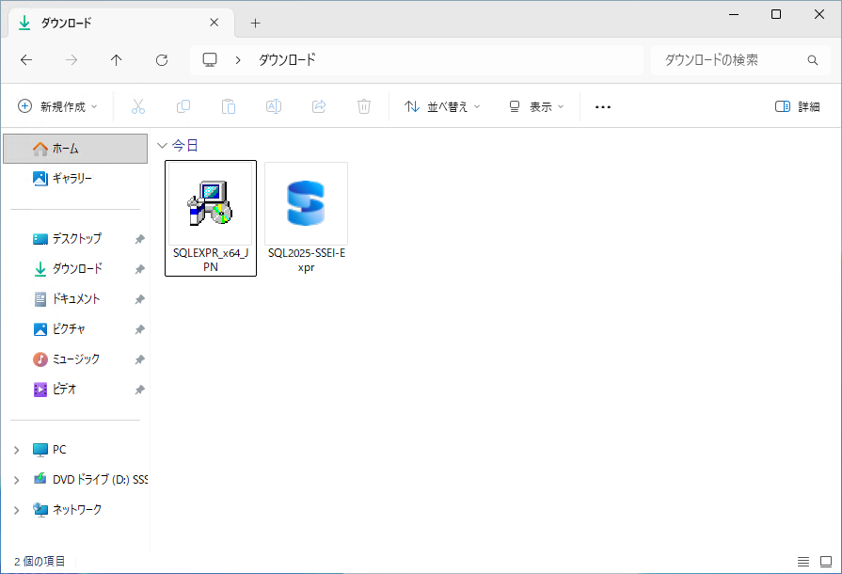The image size is (842, 574).
Task: Maximize the File Explorer window
Action: tap(776, 14)
